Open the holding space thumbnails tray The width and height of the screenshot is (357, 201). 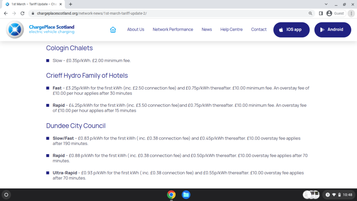[x=311, y=195]
